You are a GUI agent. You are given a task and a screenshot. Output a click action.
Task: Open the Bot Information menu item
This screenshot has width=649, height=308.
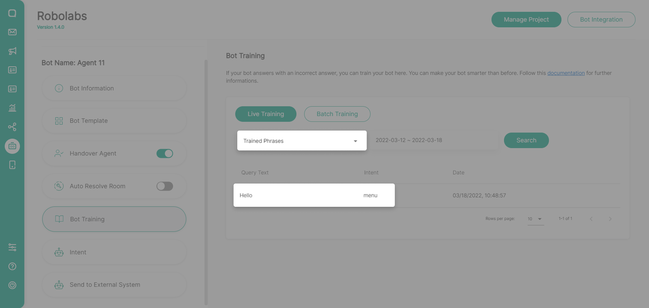click(x=114, y=88)
